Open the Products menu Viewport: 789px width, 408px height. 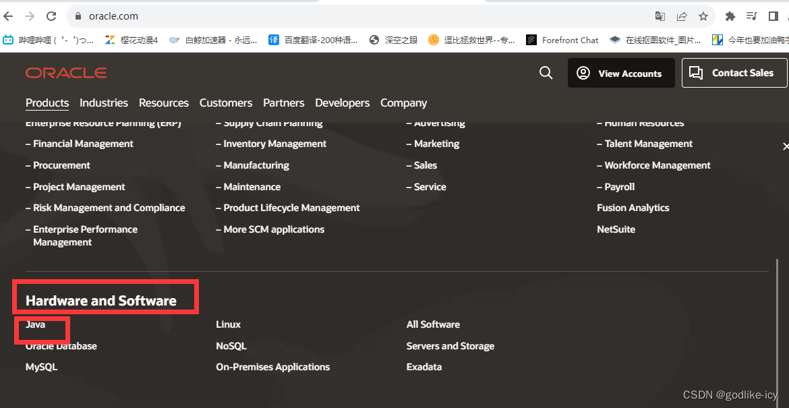(x=47, y=103)
